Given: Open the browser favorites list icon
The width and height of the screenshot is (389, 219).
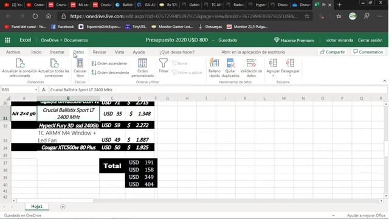Looking at the screenshot, I should tap(339, 16).
